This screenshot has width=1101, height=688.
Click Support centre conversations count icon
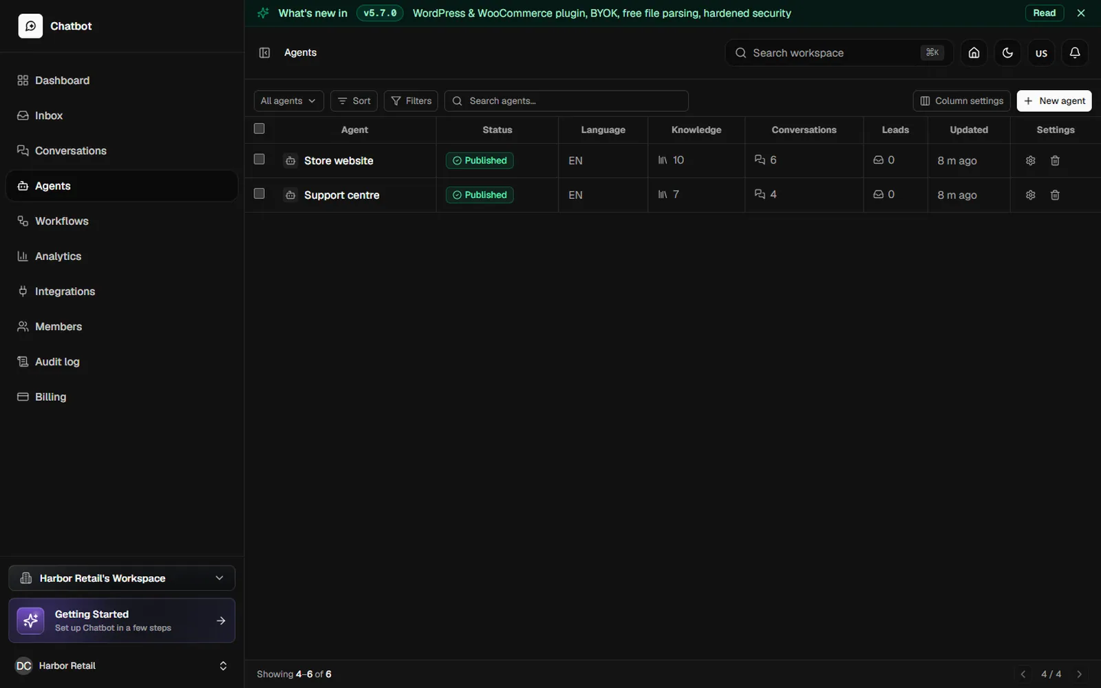pos(760,195)
